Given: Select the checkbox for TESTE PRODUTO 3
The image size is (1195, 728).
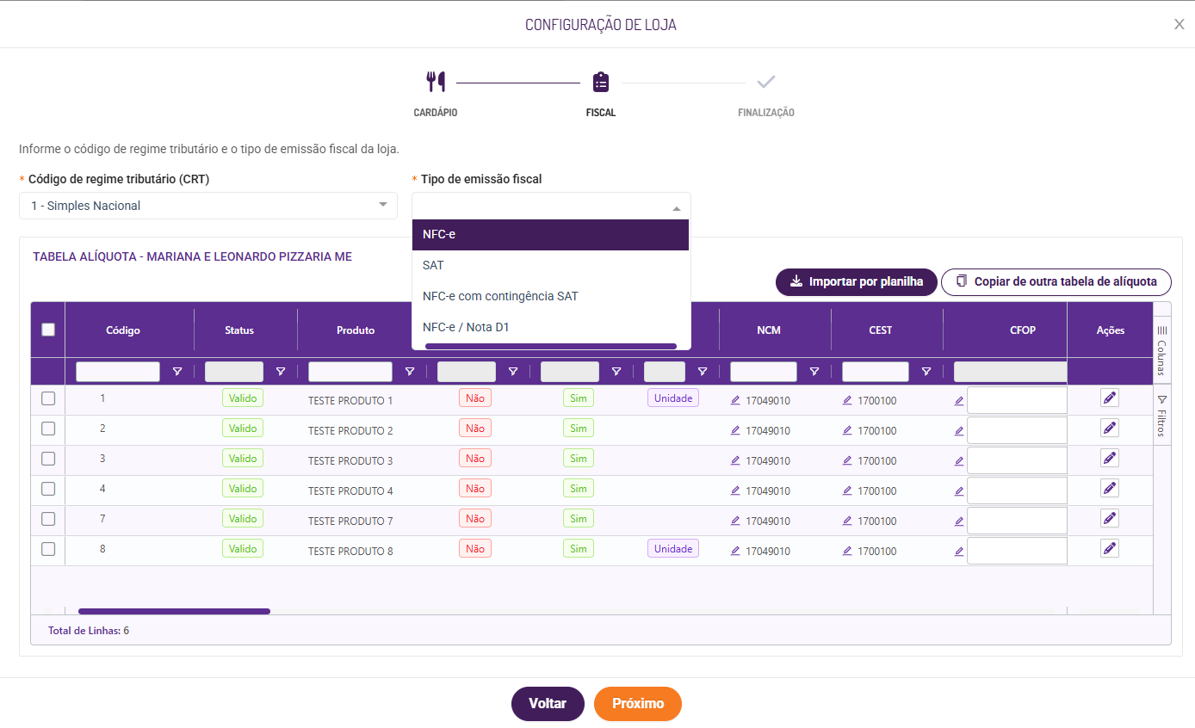Looking at the screenshot, I should click(x=48, y=459).
